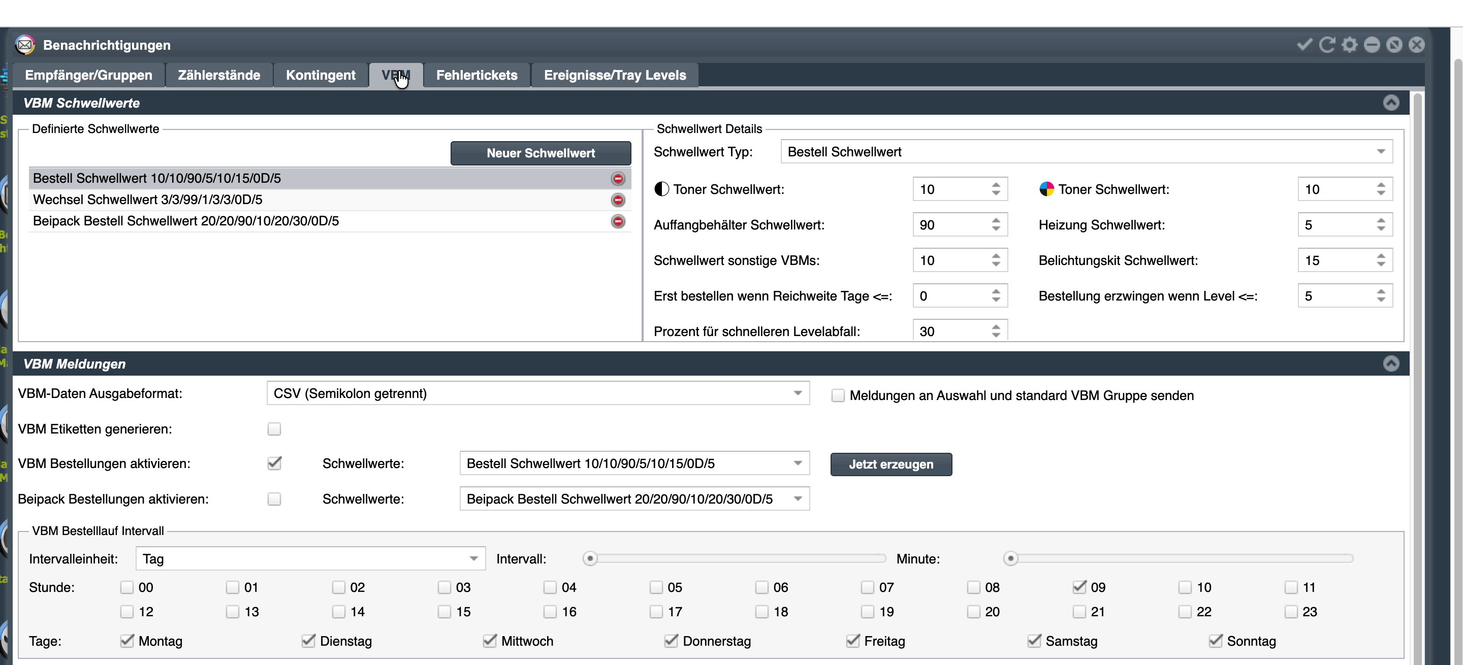This screenshot has width=1463, height=665.
Task: Collapse the VBM Schwellwerte section
Action: click(1391, 103)
